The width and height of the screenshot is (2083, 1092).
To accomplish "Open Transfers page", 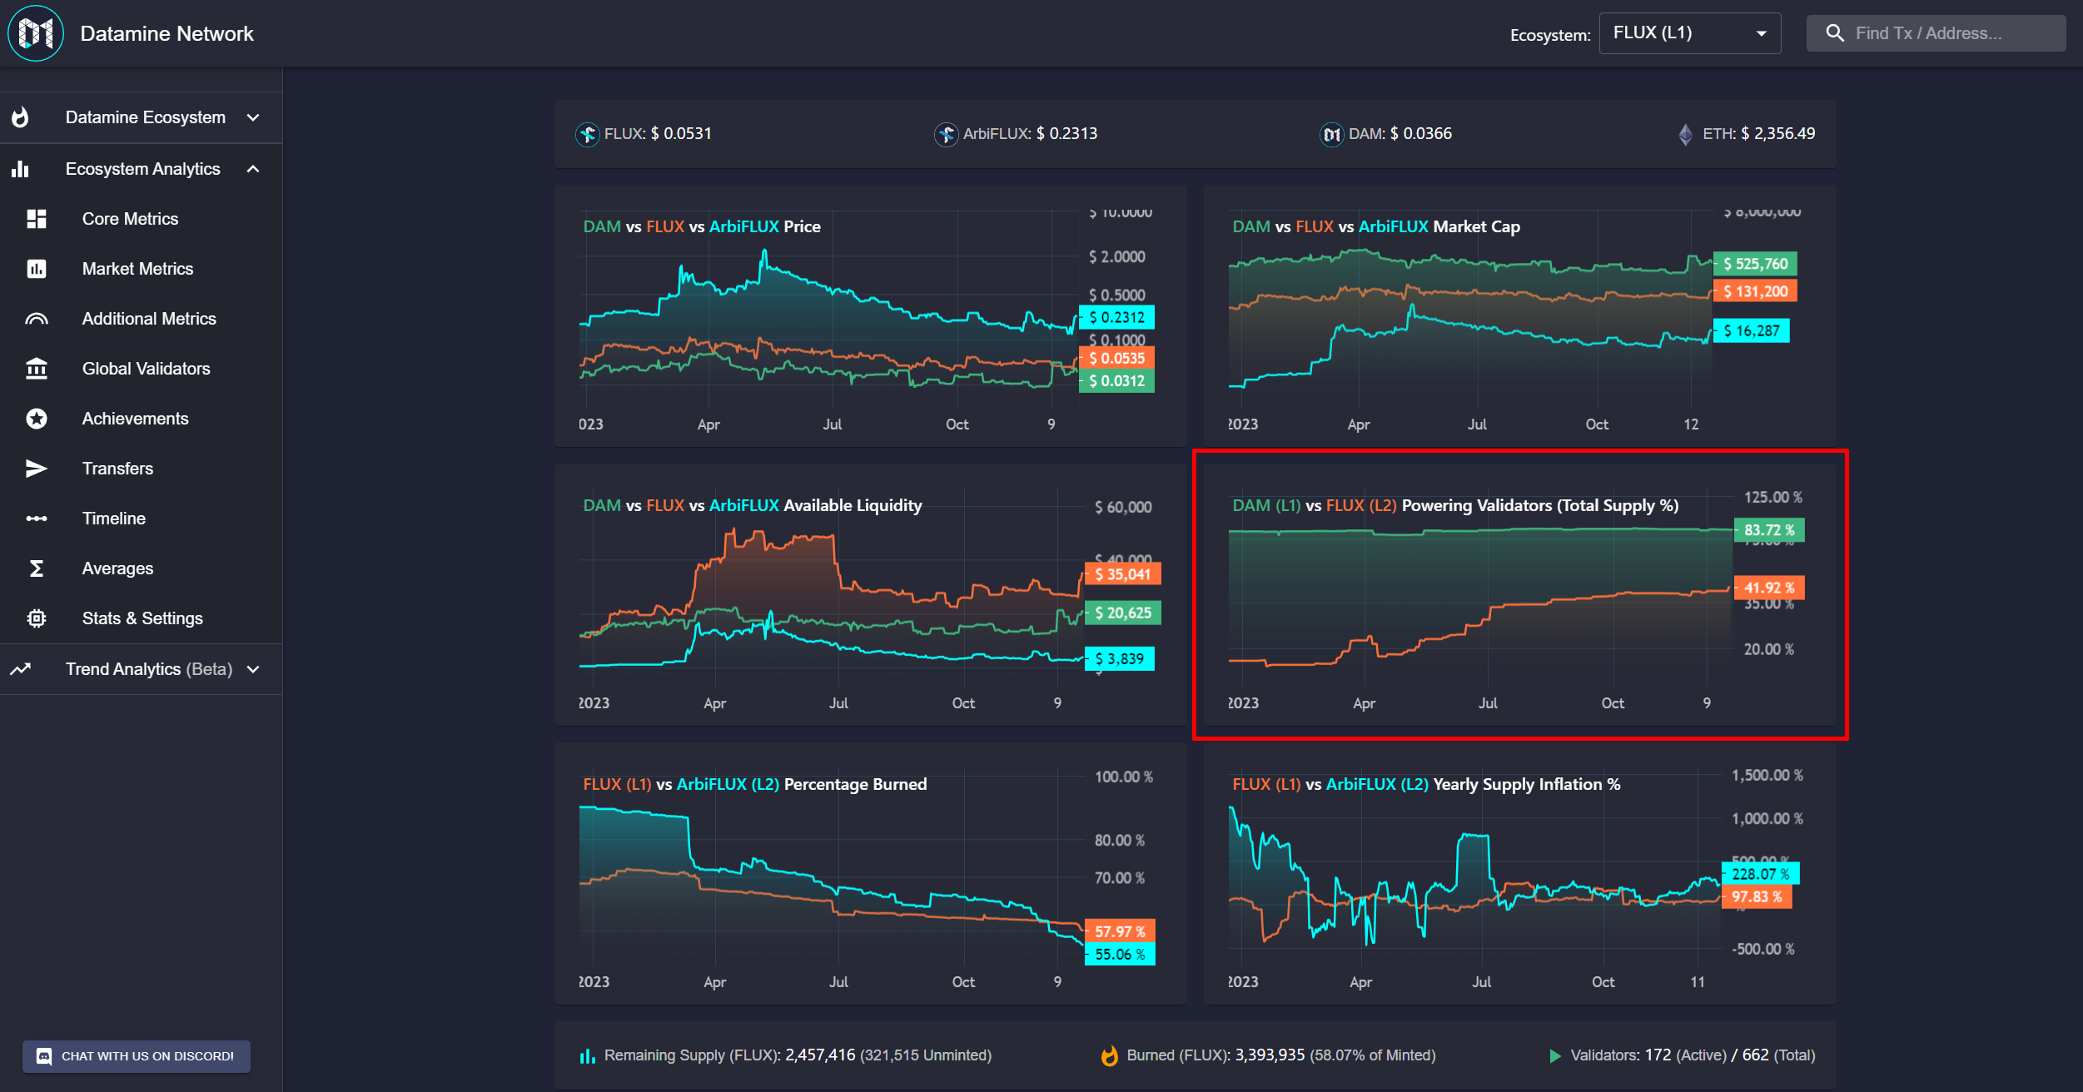I will point(142,469).
